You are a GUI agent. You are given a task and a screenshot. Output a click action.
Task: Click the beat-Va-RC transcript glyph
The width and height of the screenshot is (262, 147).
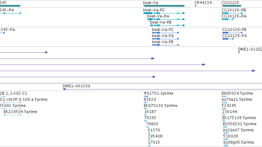click(x=164, y=13)
